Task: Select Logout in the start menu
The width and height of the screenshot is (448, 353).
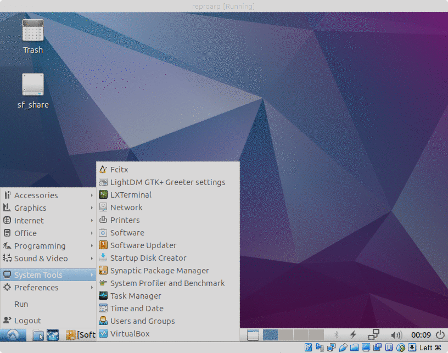Action: [x=48, y=321]
